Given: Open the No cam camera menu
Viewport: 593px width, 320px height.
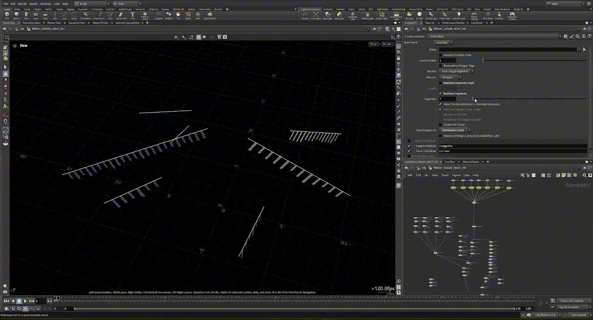Looking at the screenshot, I should tap(387, 44).
